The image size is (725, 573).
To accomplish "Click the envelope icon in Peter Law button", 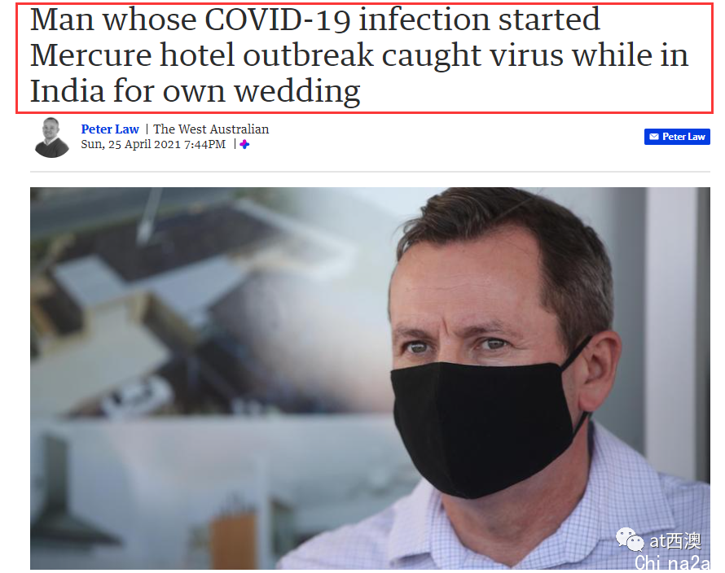I will coord(654,137).
